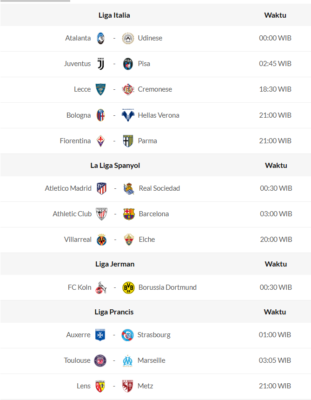Click the Atalanta club crest
This screenshot has height=400, width=311.
[101, 39]
